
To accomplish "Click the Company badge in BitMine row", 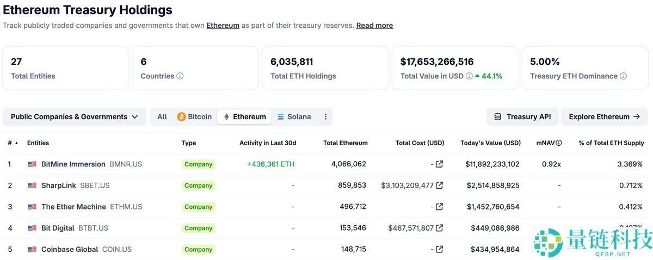I will tap(199, 164).
